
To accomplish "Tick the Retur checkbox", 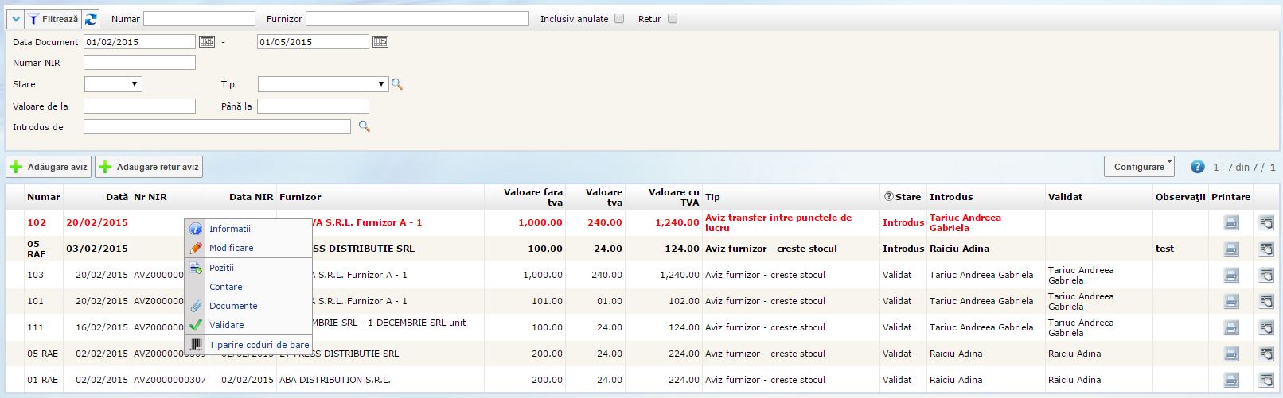I will tap(673, 19).
